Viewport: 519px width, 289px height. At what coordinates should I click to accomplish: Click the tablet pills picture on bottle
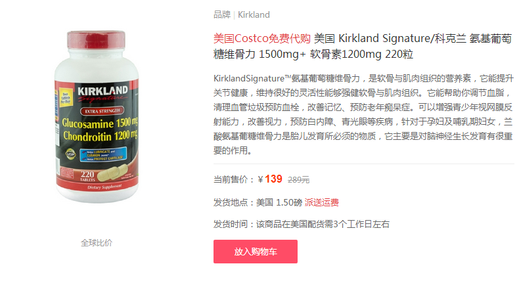112,173
